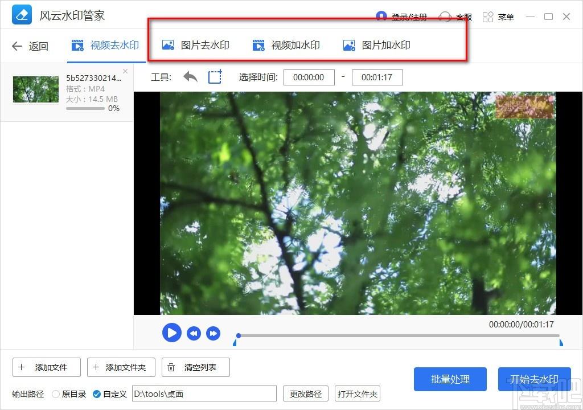Click the 00:00:00/00:01:17 time display

click(x=522, y=325)
